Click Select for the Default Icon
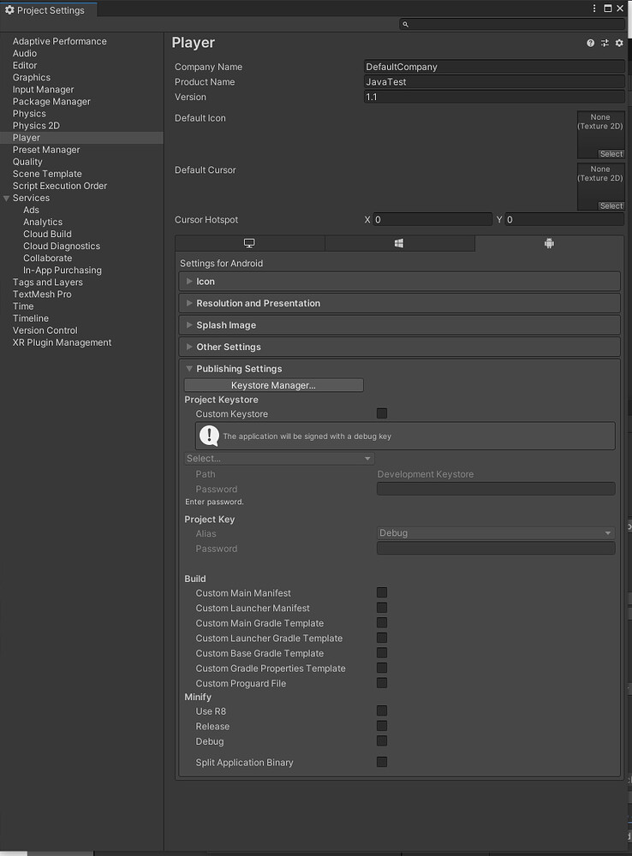The image size is (632, 856). click(611, 153)
